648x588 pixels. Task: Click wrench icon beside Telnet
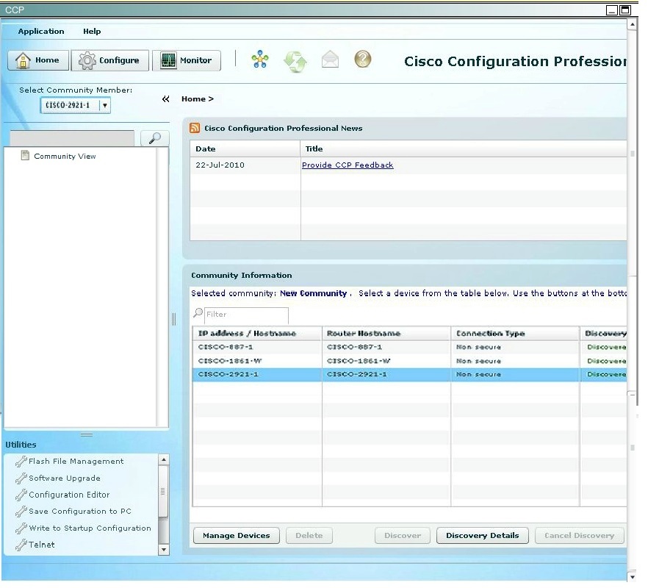point(21,545)
